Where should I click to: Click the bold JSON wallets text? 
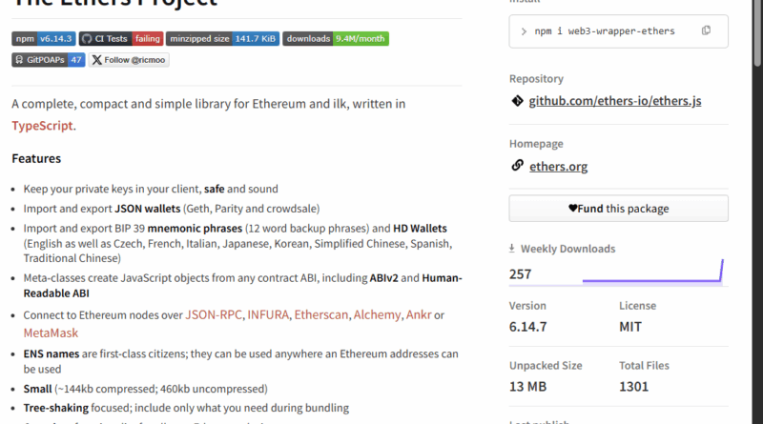click(148, 209)
